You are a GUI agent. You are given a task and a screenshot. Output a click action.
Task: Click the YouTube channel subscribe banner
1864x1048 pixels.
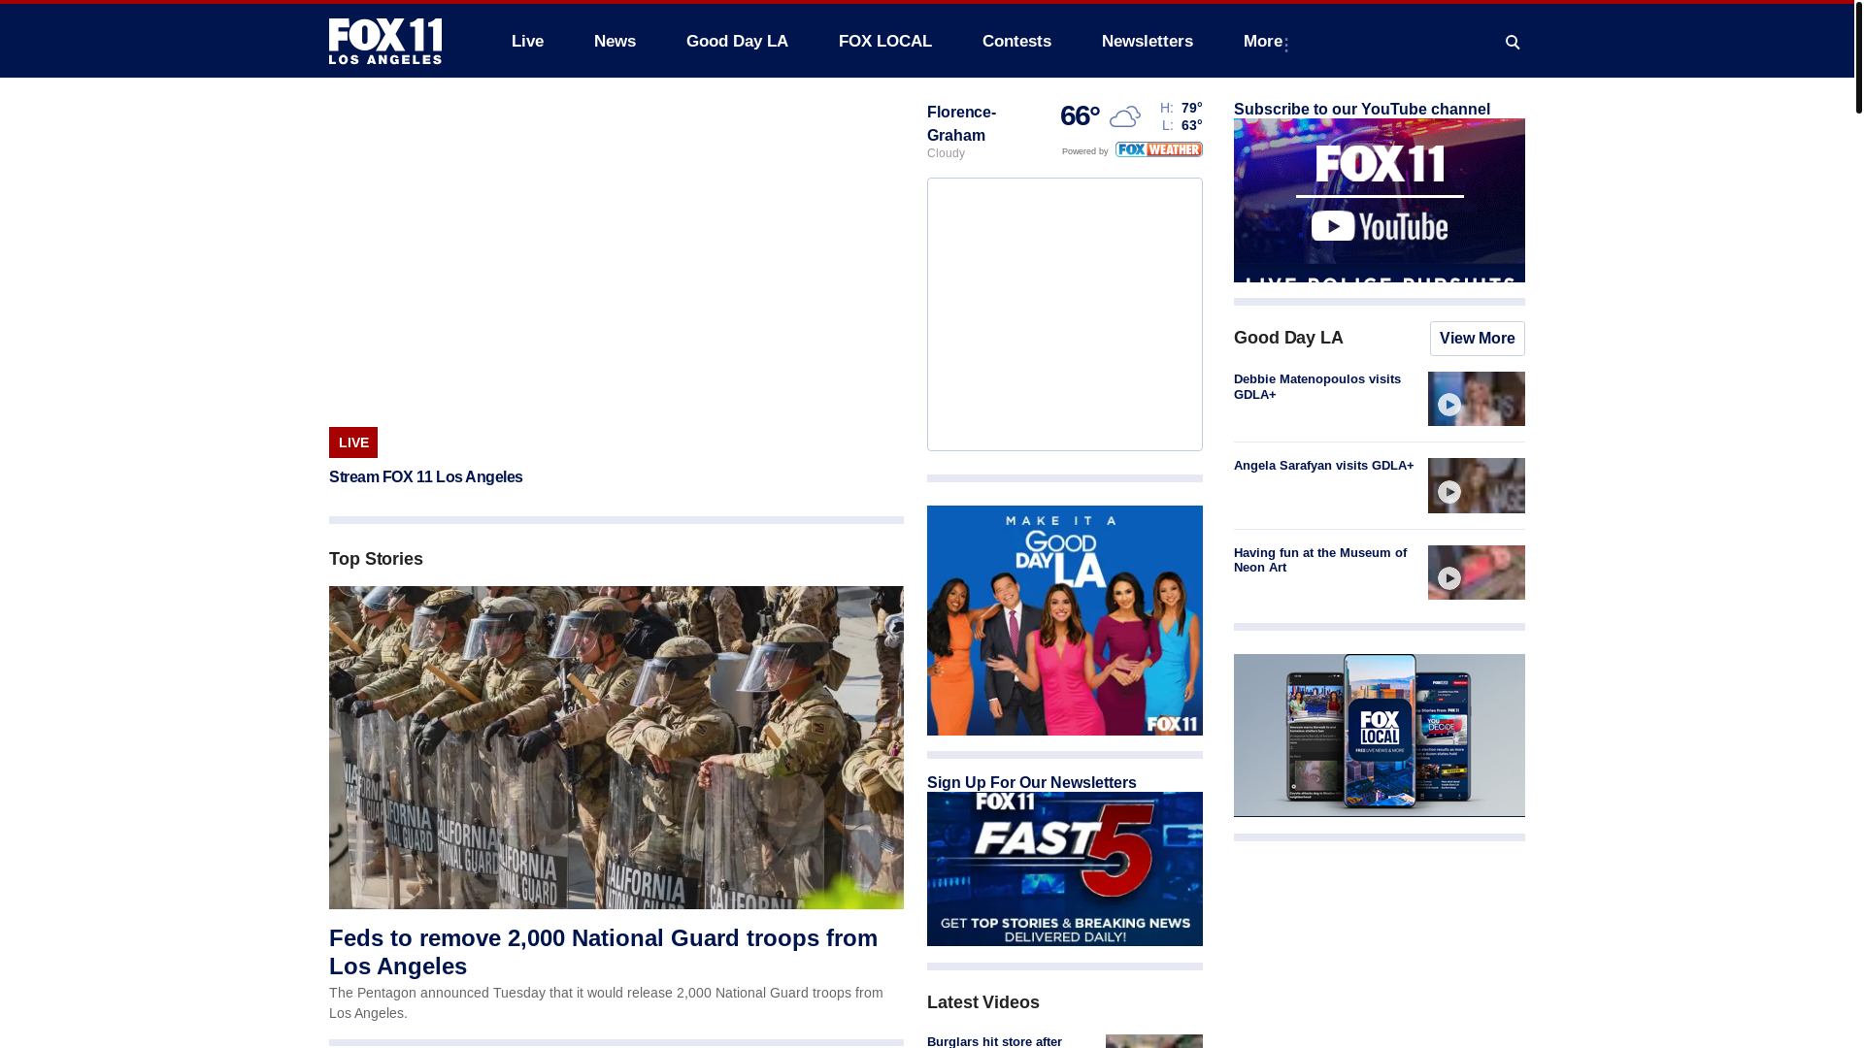1379,200
